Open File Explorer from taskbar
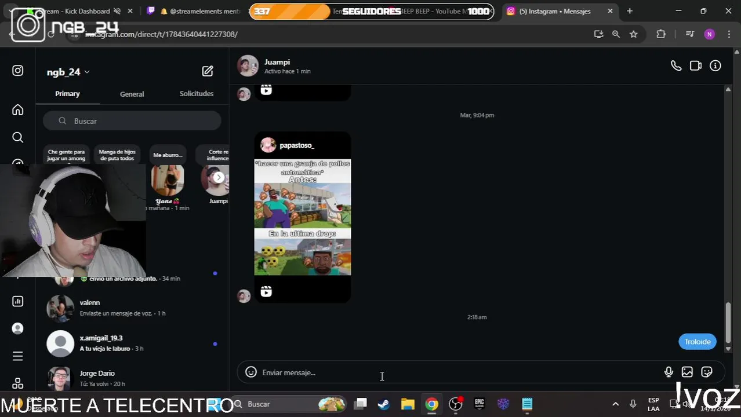741x417 pixels. click(x=408, y=404)
